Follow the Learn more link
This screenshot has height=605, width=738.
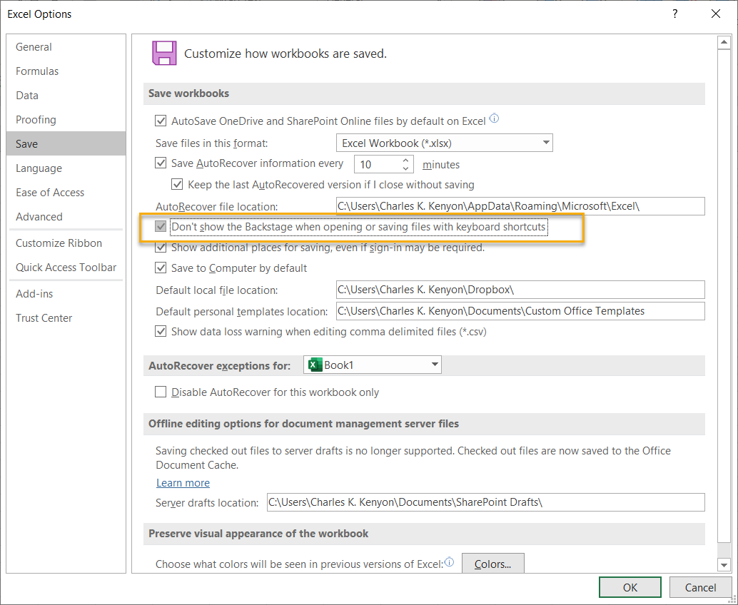(x=183, y=483)
